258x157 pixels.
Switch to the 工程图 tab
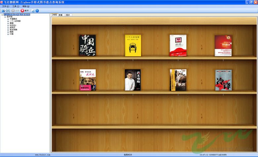coord(54,15)
